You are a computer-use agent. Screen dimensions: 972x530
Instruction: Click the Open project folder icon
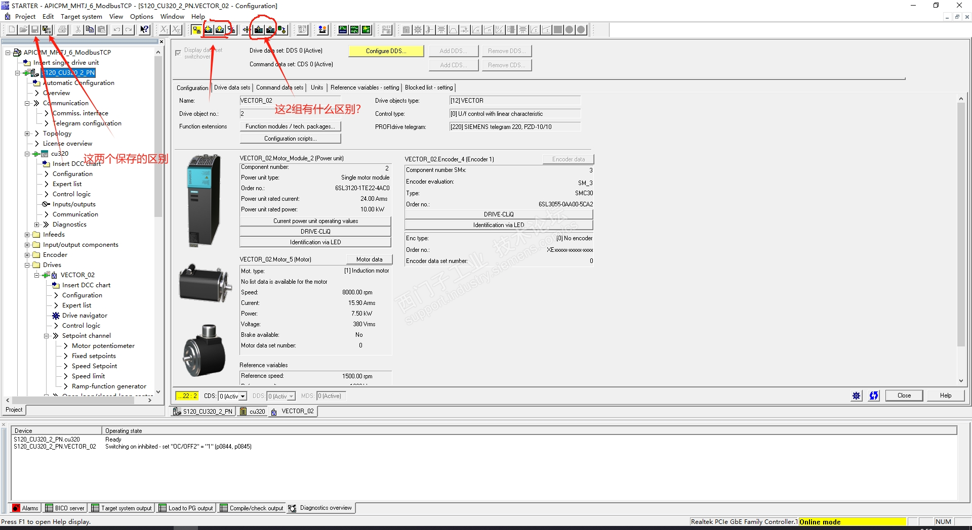coord(23,30)
